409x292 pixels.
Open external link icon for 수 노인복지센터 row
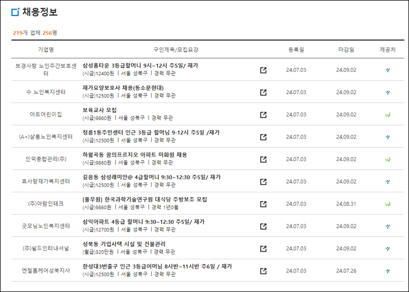[263, 93]
